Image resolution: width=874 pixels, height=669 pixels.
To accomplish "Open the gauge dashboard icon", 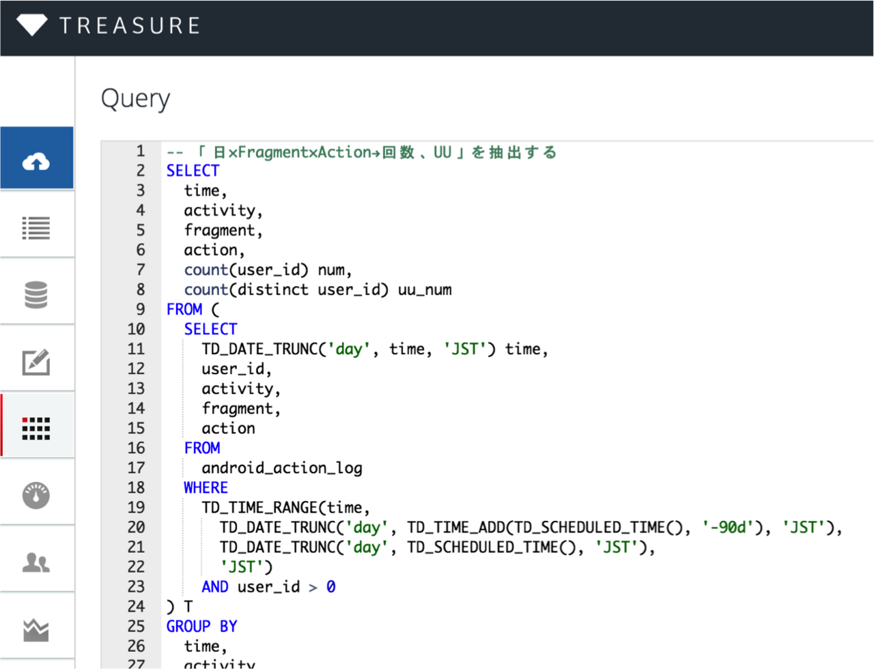I will [36, 495].
